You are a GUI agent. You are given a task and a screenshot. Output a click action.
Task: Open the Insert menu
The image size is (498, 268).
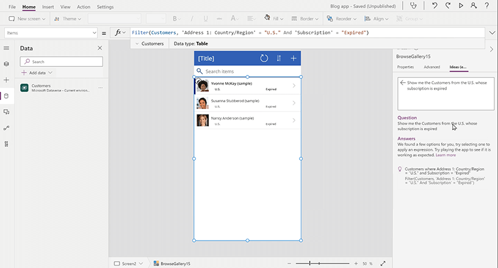[x=48, y=7]
